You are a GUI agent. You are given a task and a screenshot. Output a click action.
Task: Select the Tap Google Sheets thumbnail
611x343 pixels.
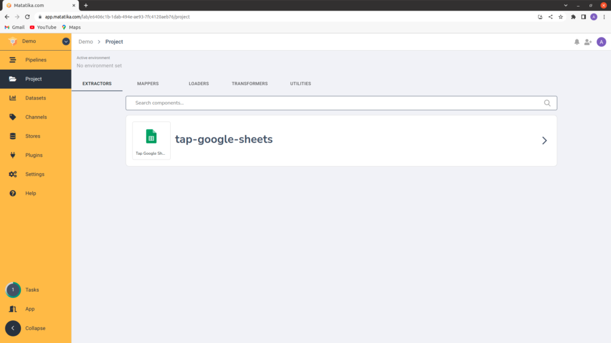[x=152, y=141]
